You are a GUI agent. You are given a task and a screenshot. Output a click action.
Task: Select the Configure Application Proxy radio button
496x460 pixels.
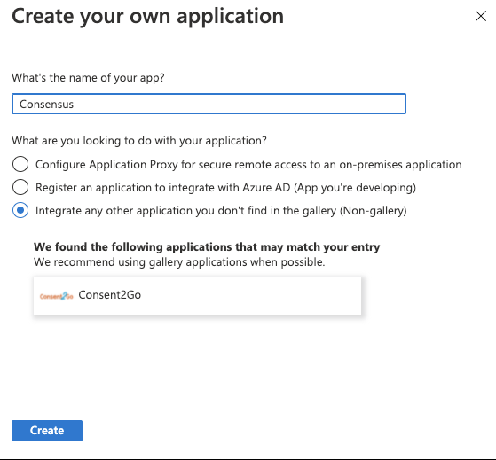click(20, 164)
